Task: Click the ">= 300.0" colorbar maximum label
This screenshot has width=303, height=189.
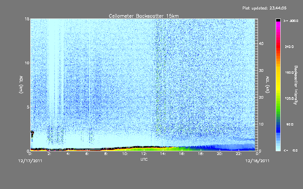Action: click(291, 21)
